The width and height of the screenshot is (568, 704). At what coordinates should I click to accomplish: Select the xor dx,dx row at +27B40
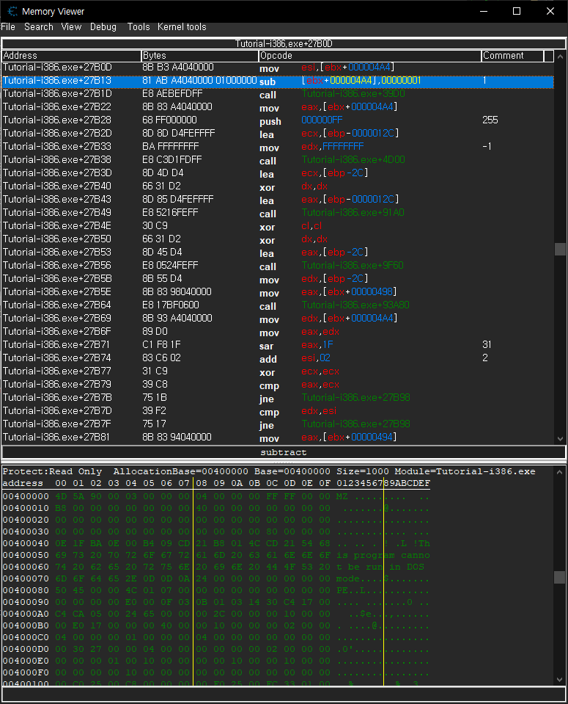tap(278, 186)
